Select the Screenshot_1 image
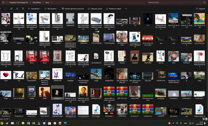208x126 pixels. (173, 95)
